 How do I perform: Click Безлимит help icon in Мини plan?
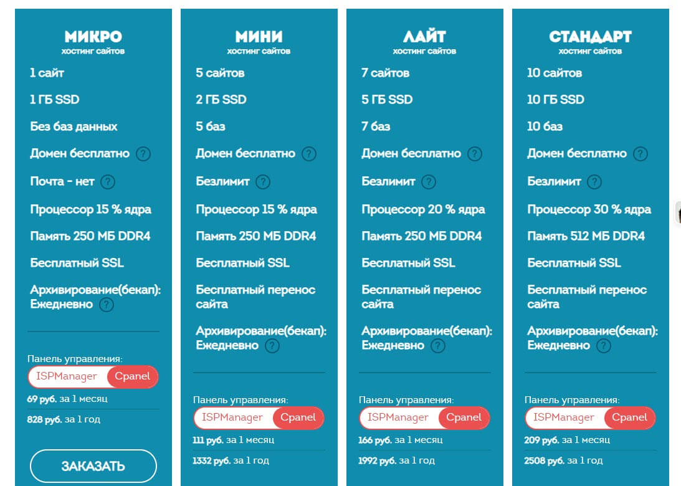tap(263, 182)
